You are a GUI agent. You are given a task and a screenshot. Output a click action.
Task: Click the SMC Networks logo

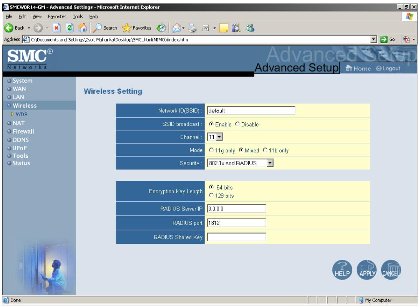(x=30, y=59)
